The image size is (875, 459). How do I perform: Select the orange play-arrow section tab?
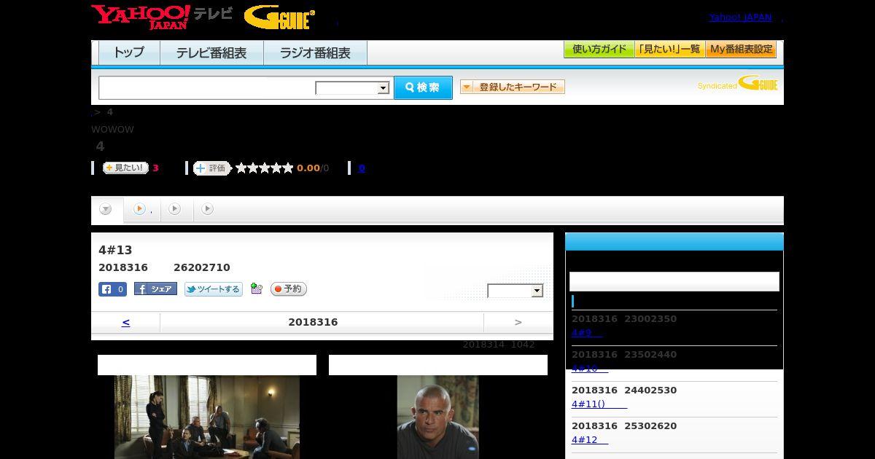(142, 210)
